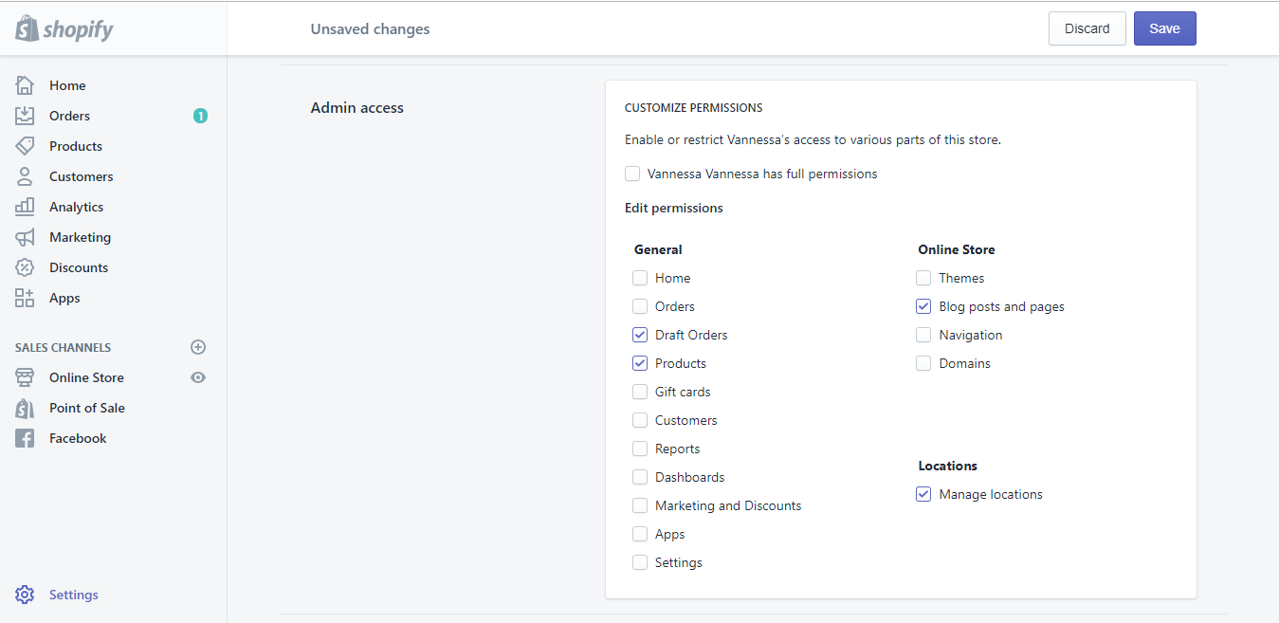The image size is (1279, 623).
Task: Click the 'Admin access' section title
Action: pyautogui.click(x=356, y=108)
